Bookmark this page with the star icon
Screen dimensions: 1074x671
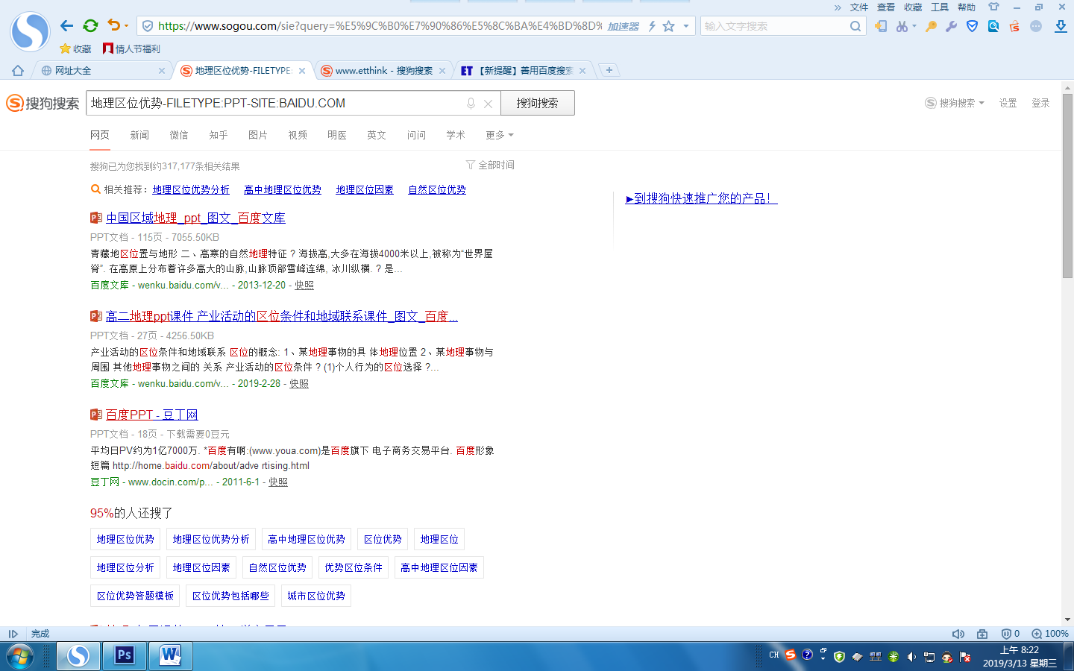pos(669,26)
